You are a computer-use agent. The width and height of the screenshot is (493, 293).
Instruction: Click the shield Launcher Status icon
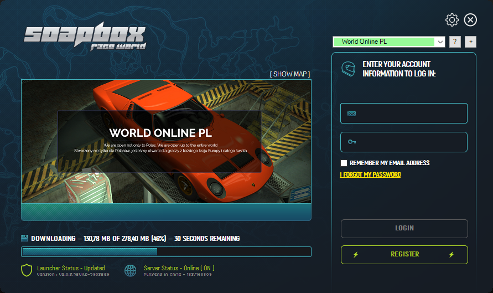[x=27, y=270]
